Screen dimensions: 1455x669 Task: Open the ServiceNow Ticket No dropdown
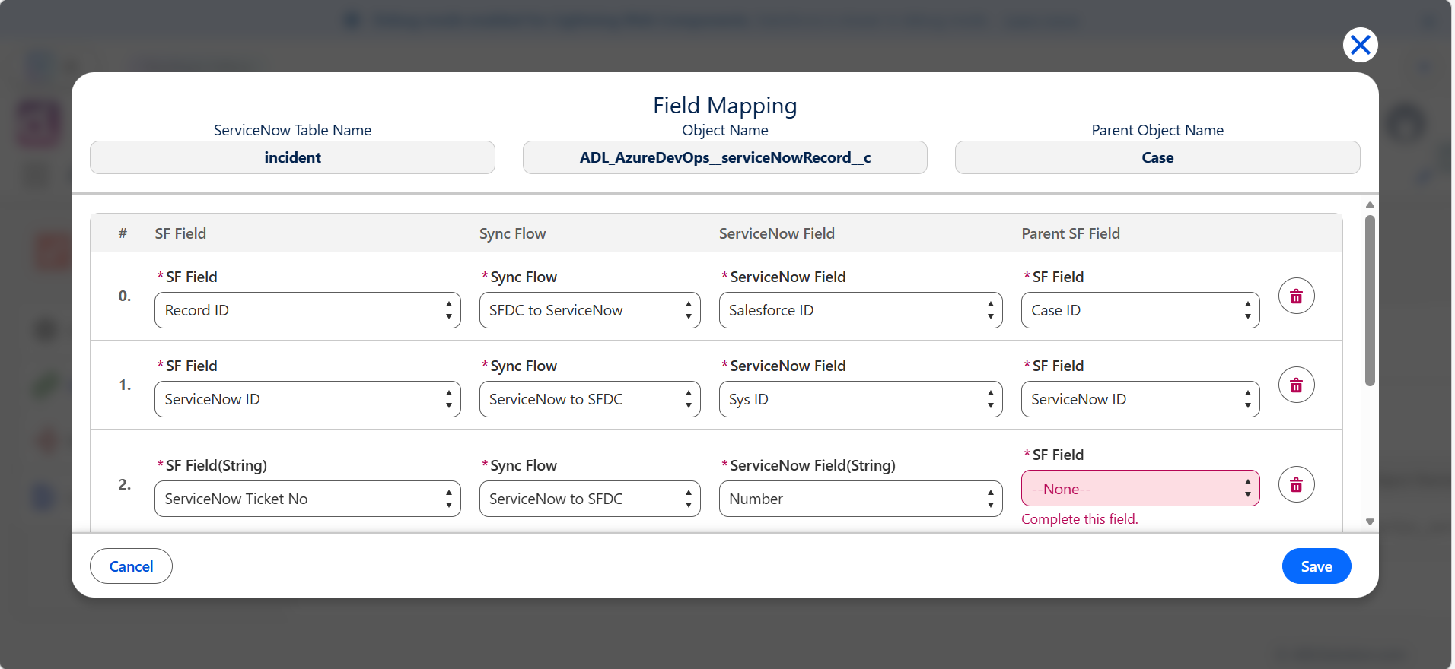(x=307, y=499)
